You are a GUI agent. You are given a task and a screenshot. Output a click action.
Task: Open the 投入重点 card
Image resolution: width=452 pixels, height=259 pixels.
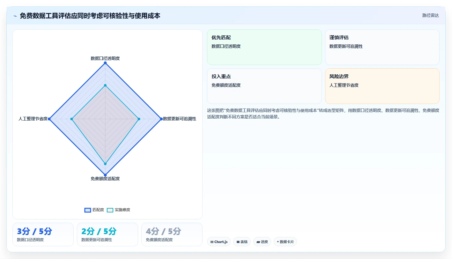pos(264,86)
